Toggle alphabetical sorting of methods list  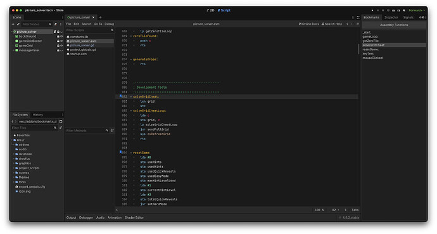point(112,131)
